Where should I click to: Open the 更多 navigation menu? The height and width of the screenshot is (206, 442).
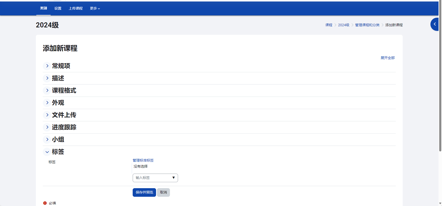pos(95,8)
